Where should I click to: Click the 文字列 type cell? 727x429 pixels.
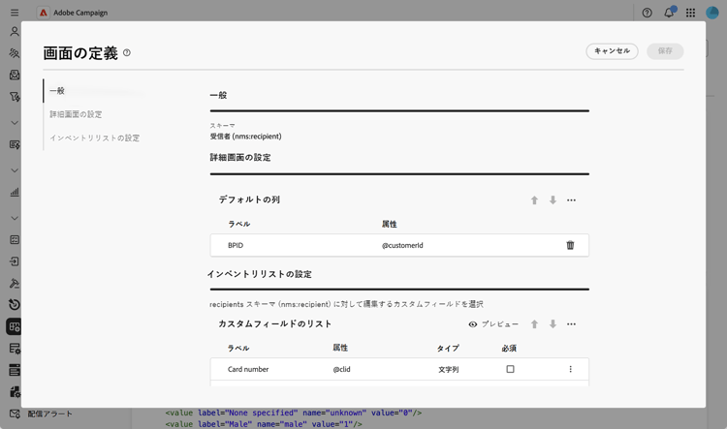[449, 369]
